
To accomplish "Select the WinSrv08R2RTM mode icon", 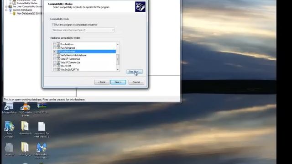I will point(58,70).
